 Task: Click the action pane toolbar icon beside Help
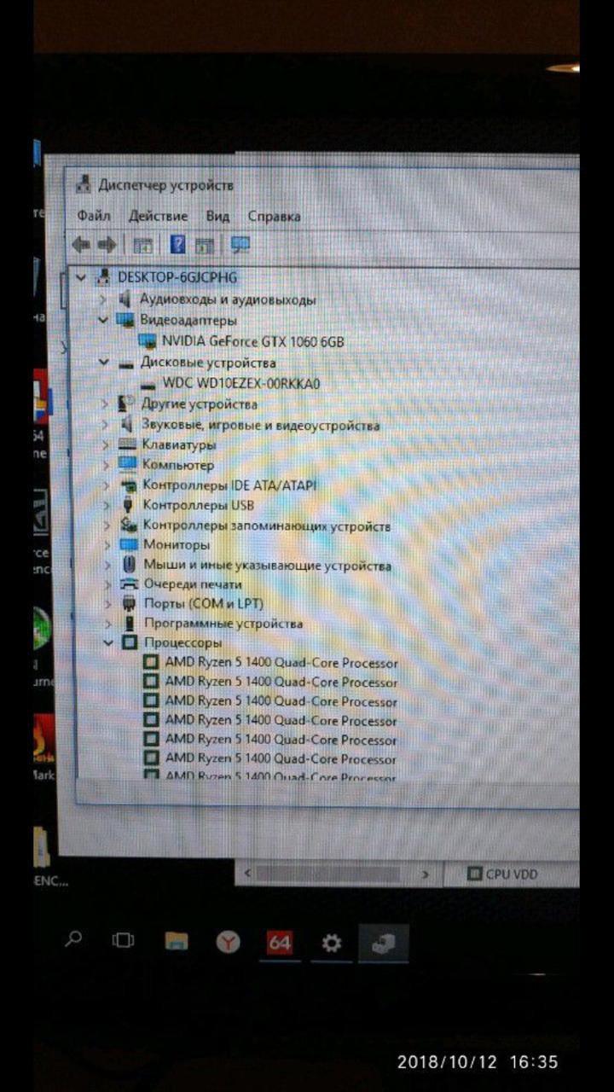pyautogui.click(x=205, y=246)
